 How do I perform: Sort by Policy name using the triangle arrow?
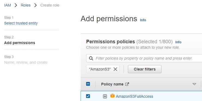(194, 84)
